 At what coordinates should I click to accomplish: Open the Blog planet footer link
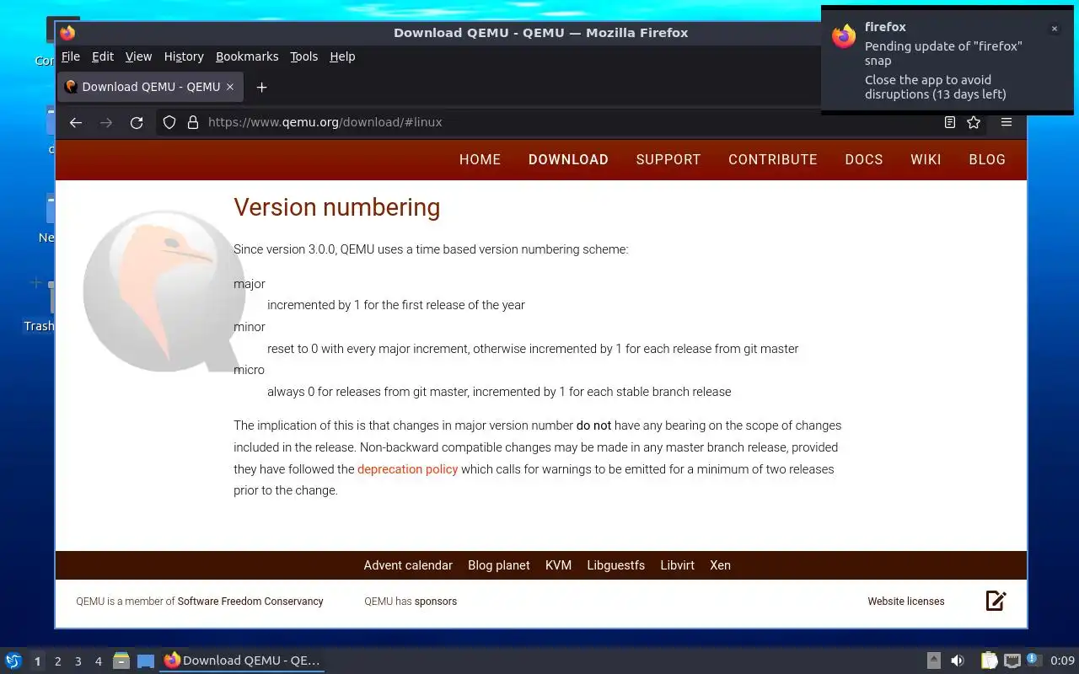(499, 565)
